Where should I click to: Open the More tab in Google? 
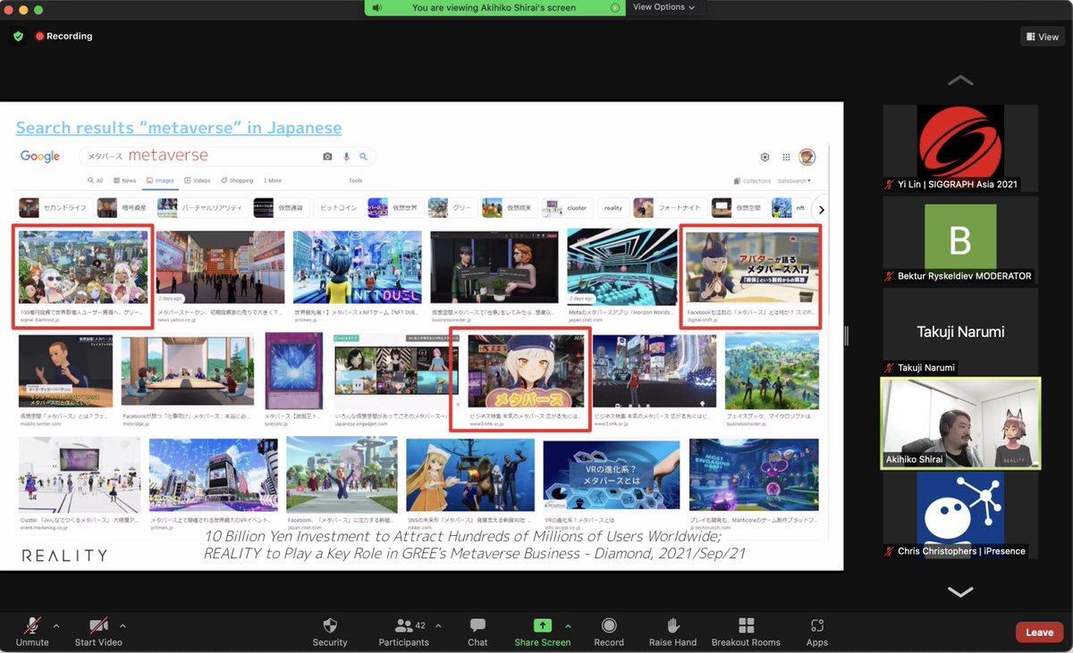point(273,180)
